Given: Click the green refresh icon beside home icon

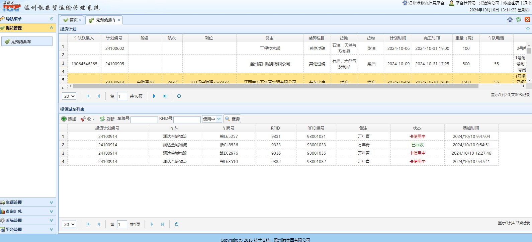Looking at the screenshot, I should click(x=519, y=20).
